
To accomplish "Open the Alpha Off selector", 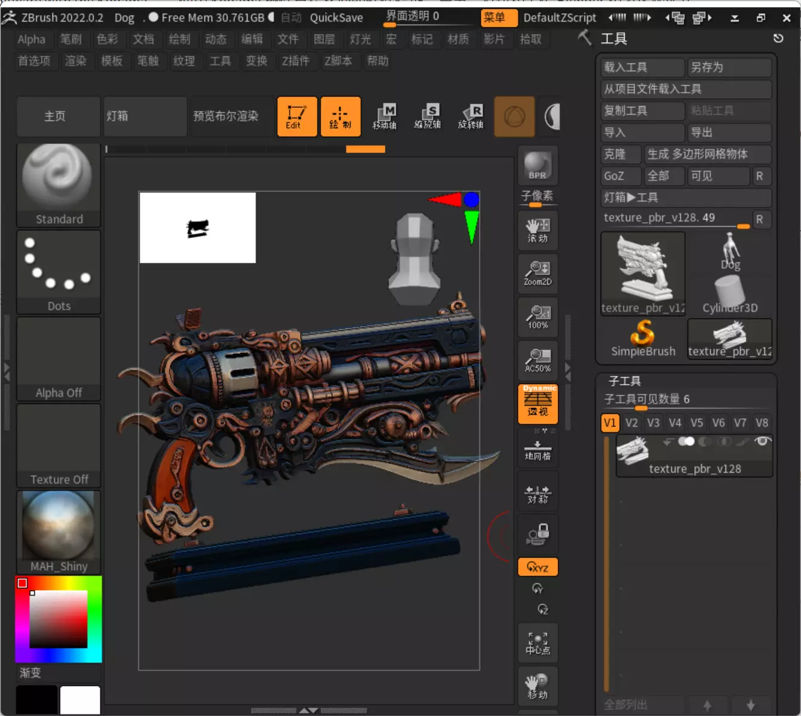I will pos(59,359).
